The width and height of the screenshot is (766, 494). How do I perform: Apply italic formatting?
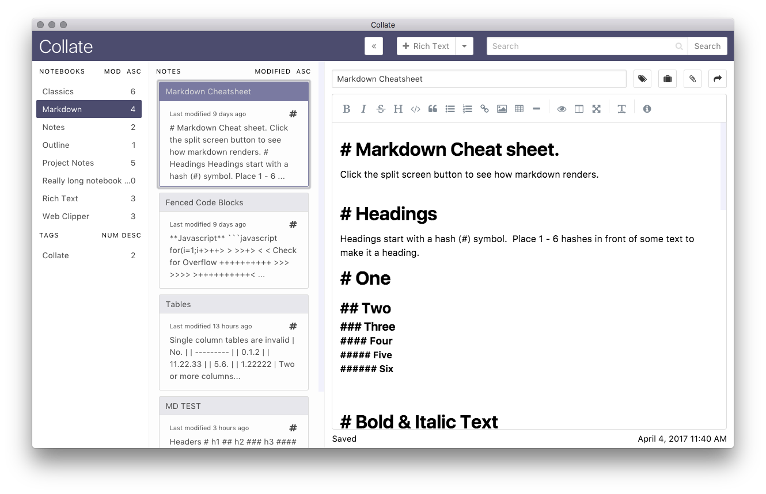[x=363, y=109]
